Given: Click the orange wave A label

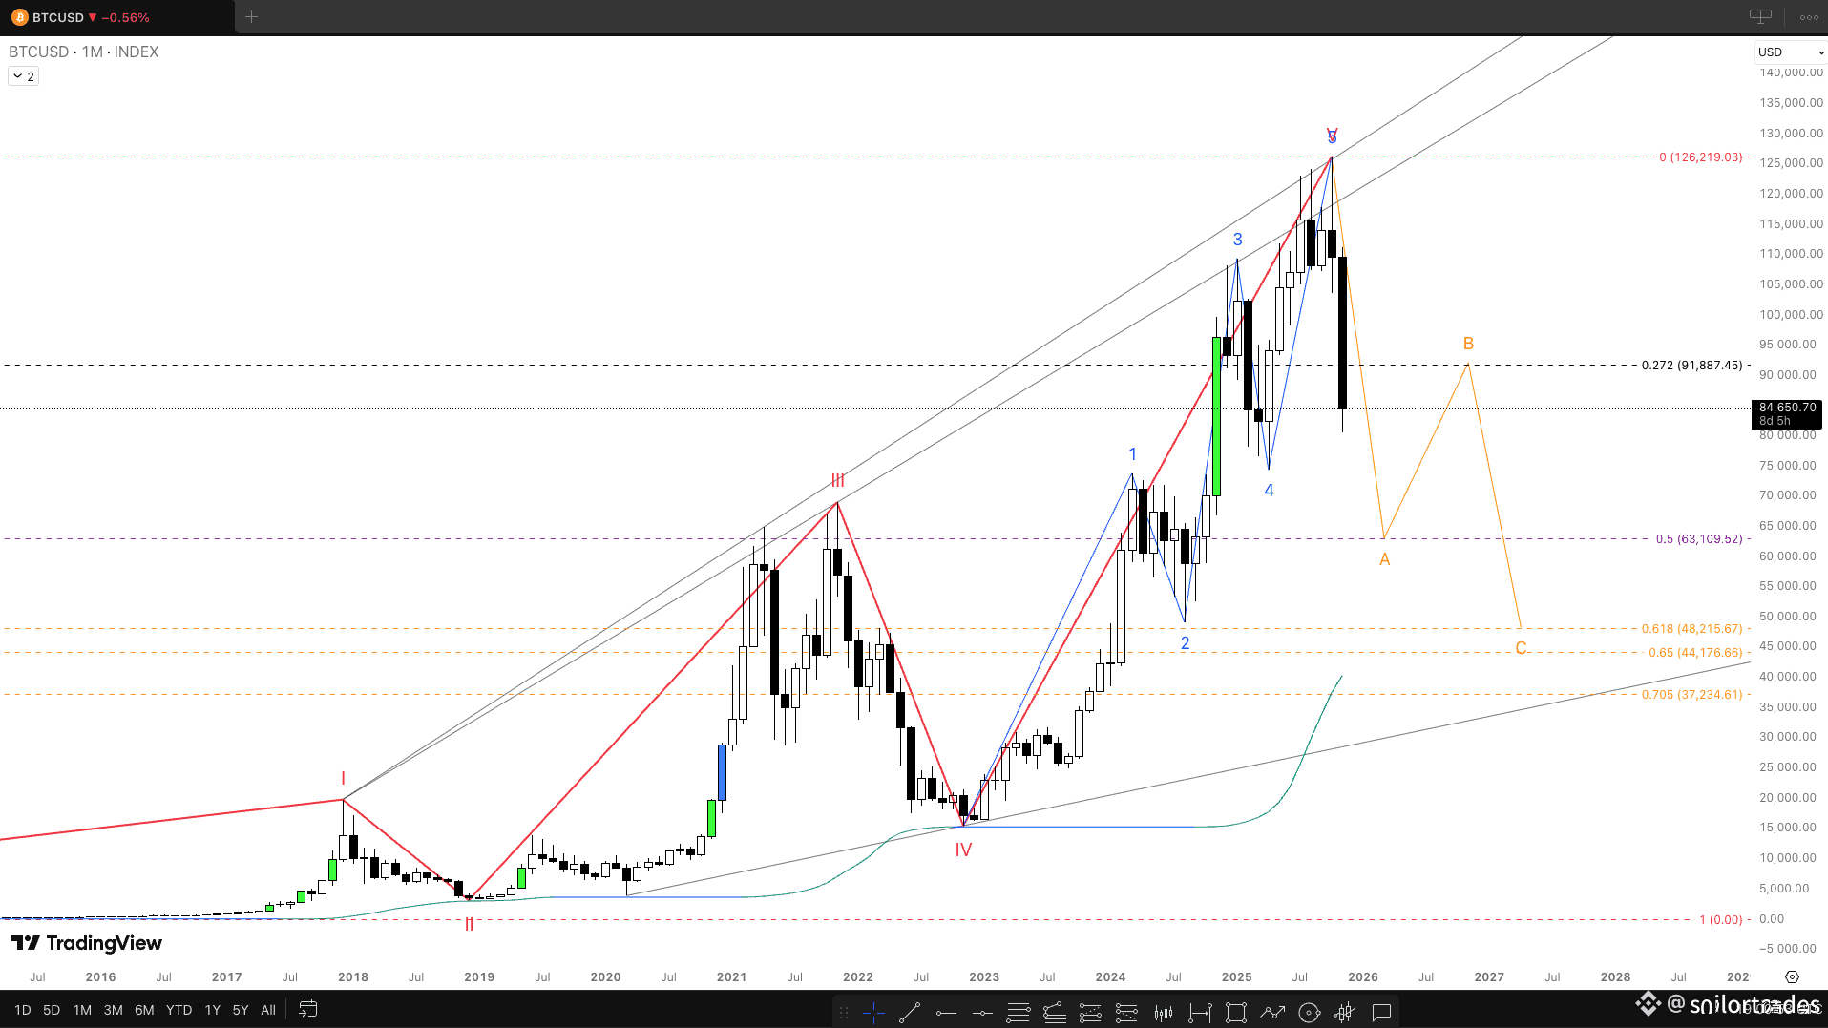Looking at the screenshot, I should (x=1384, y=559).
